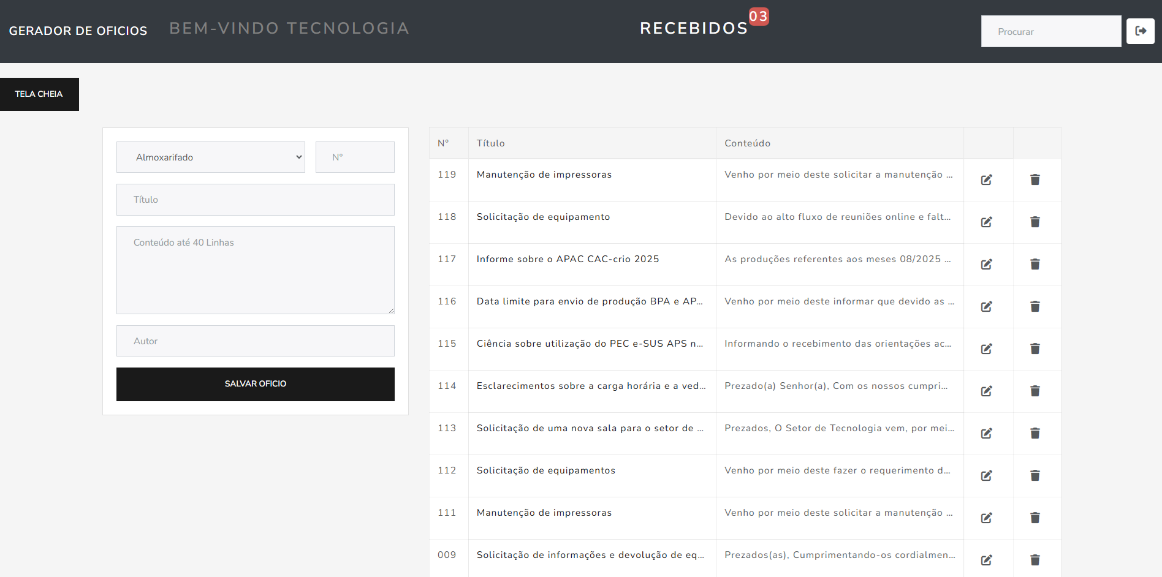
Task: Edit oficio 115 about PEC e-SUS
Action: [986, 349]
